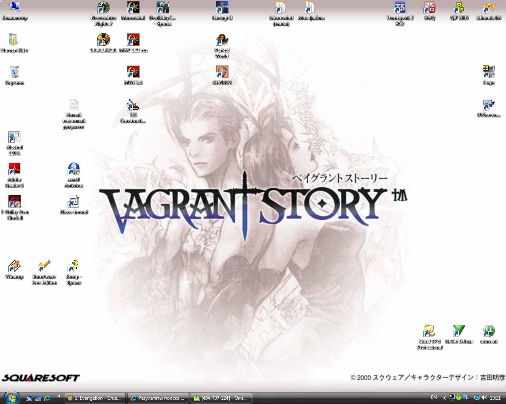The width and height of the screenshot is (506, 404).
Task: Show hidden tray icons arrow
Action: pyautogui.click(x=445, y=398)
